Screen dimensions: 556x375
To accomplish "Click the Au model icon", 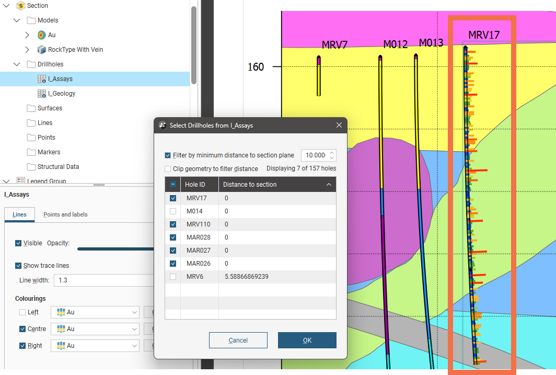I will (42, 35).
